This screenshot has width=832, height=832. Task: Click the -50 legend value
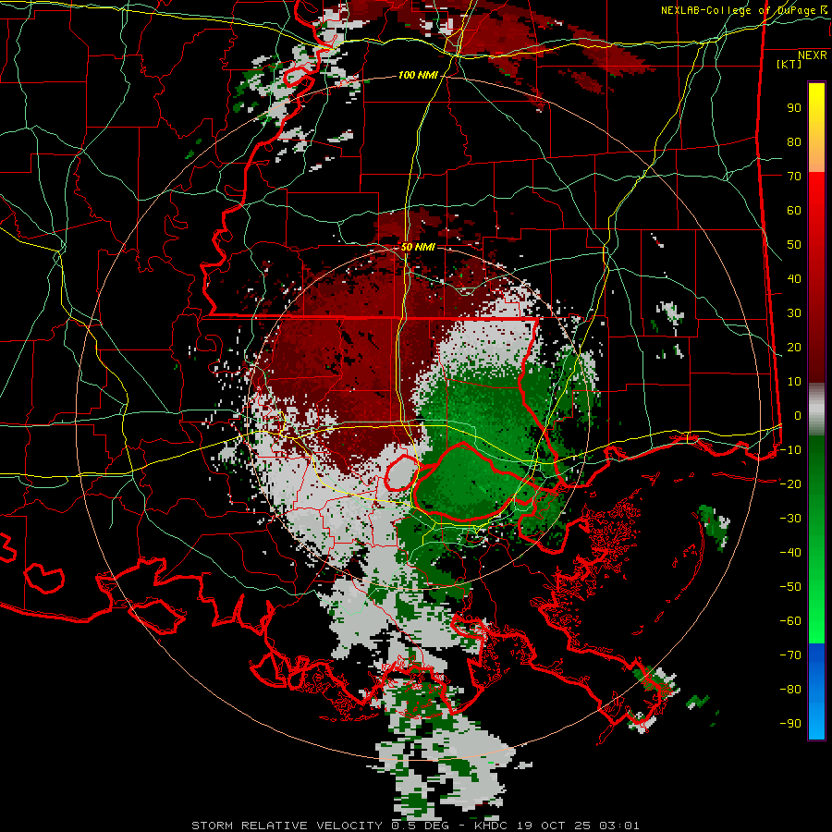(790, 586)
